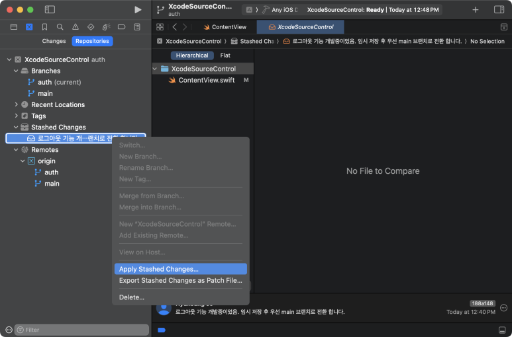This screenshot has width=512, height=337.
Task: Open the Find navigator magnifier icon
Action: pyautogui.click(x=60, y=27)
